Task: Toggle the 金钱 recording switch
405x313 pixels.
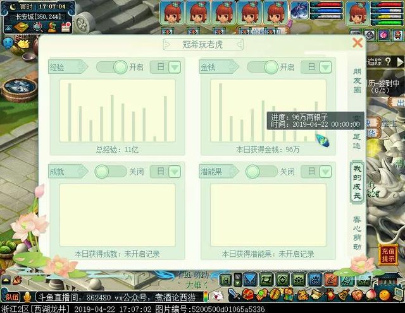Action: point(263,68)
